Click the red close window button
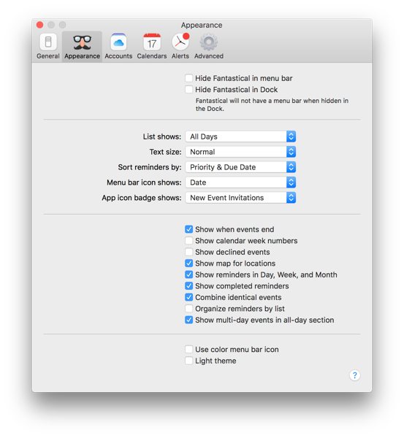The image size is (404, 438). (x=39, y=25)
